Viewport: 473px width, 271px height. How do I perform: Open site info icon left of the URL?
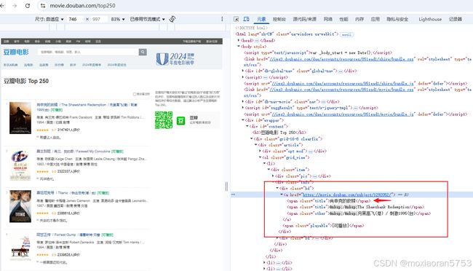point(43,5)
